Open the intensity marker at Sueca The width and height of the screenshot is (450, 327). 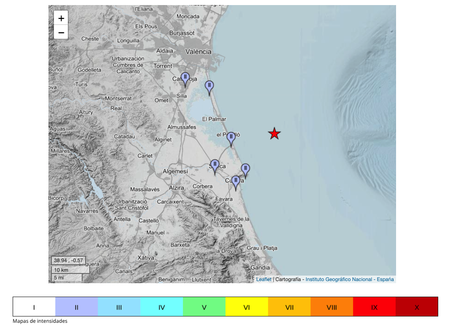tap(215, 165)
